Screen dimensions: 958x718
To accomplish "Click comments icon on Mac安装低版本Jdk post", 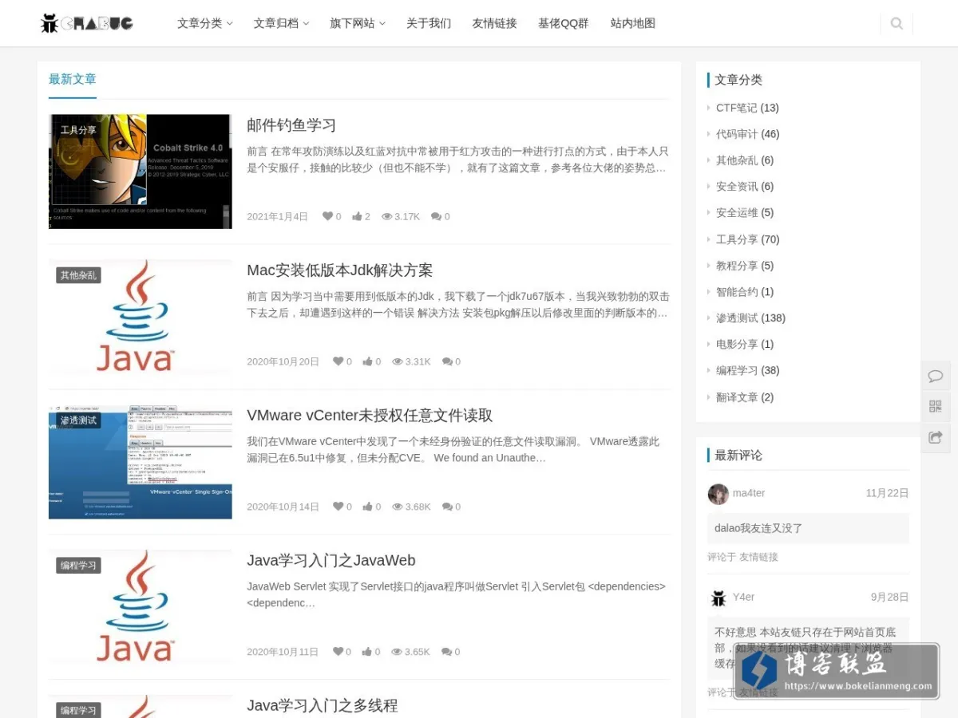I will tap(447, 361).
